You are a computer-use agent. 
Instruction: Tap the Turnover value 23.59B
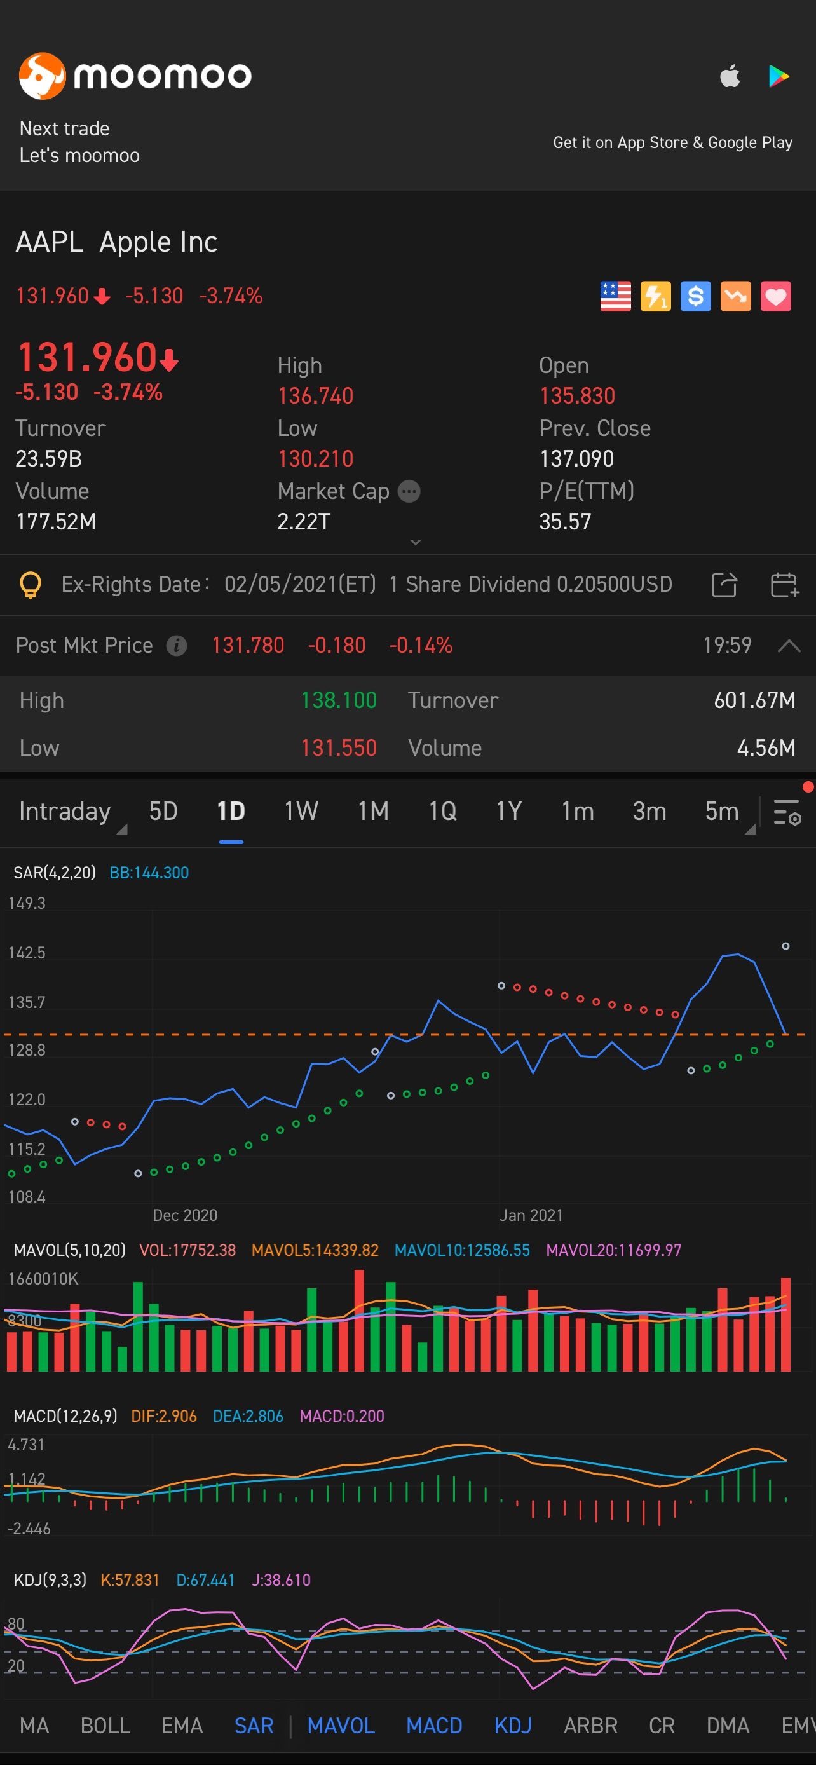click(x=49, y=458)
